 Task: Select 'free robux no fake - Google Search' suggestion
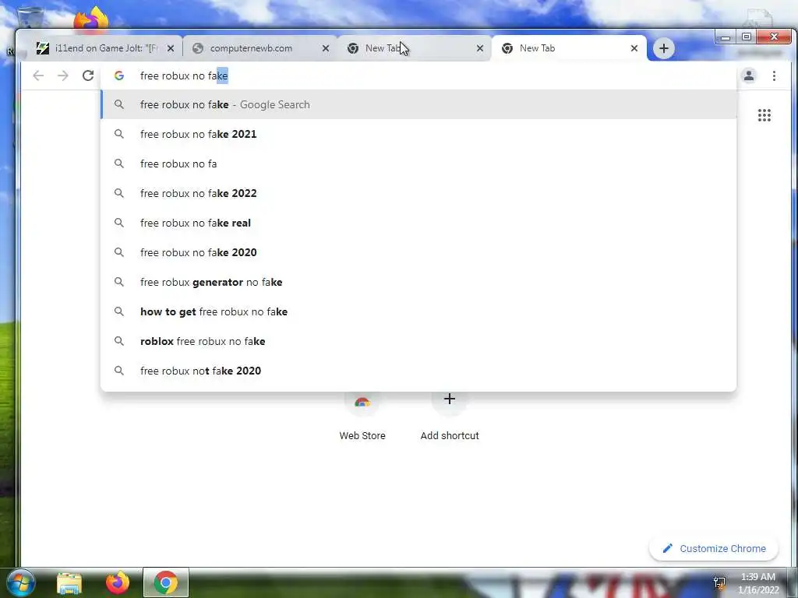tap(418, 105)
